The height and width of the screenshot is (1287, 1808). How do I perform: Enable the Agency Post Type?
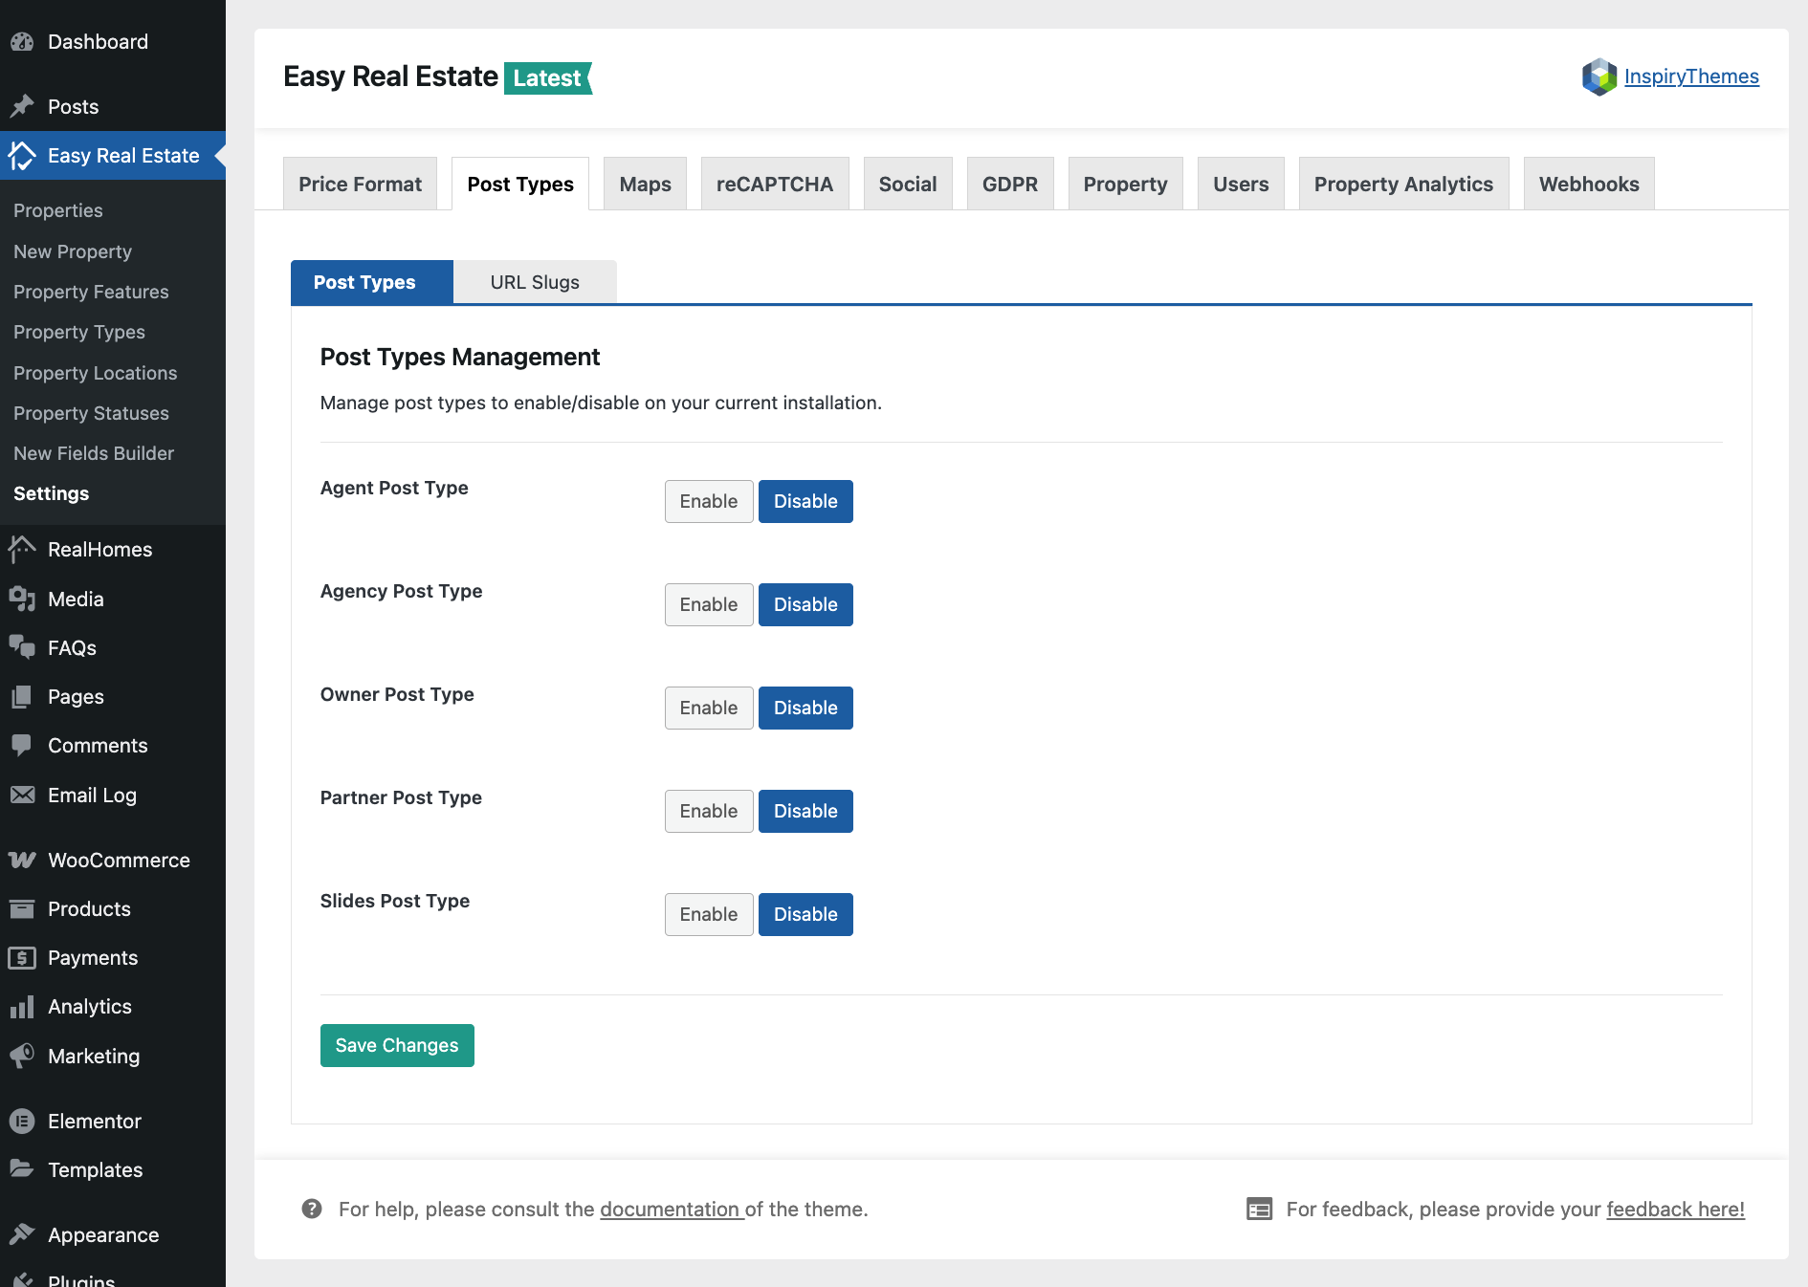point(709,604)
